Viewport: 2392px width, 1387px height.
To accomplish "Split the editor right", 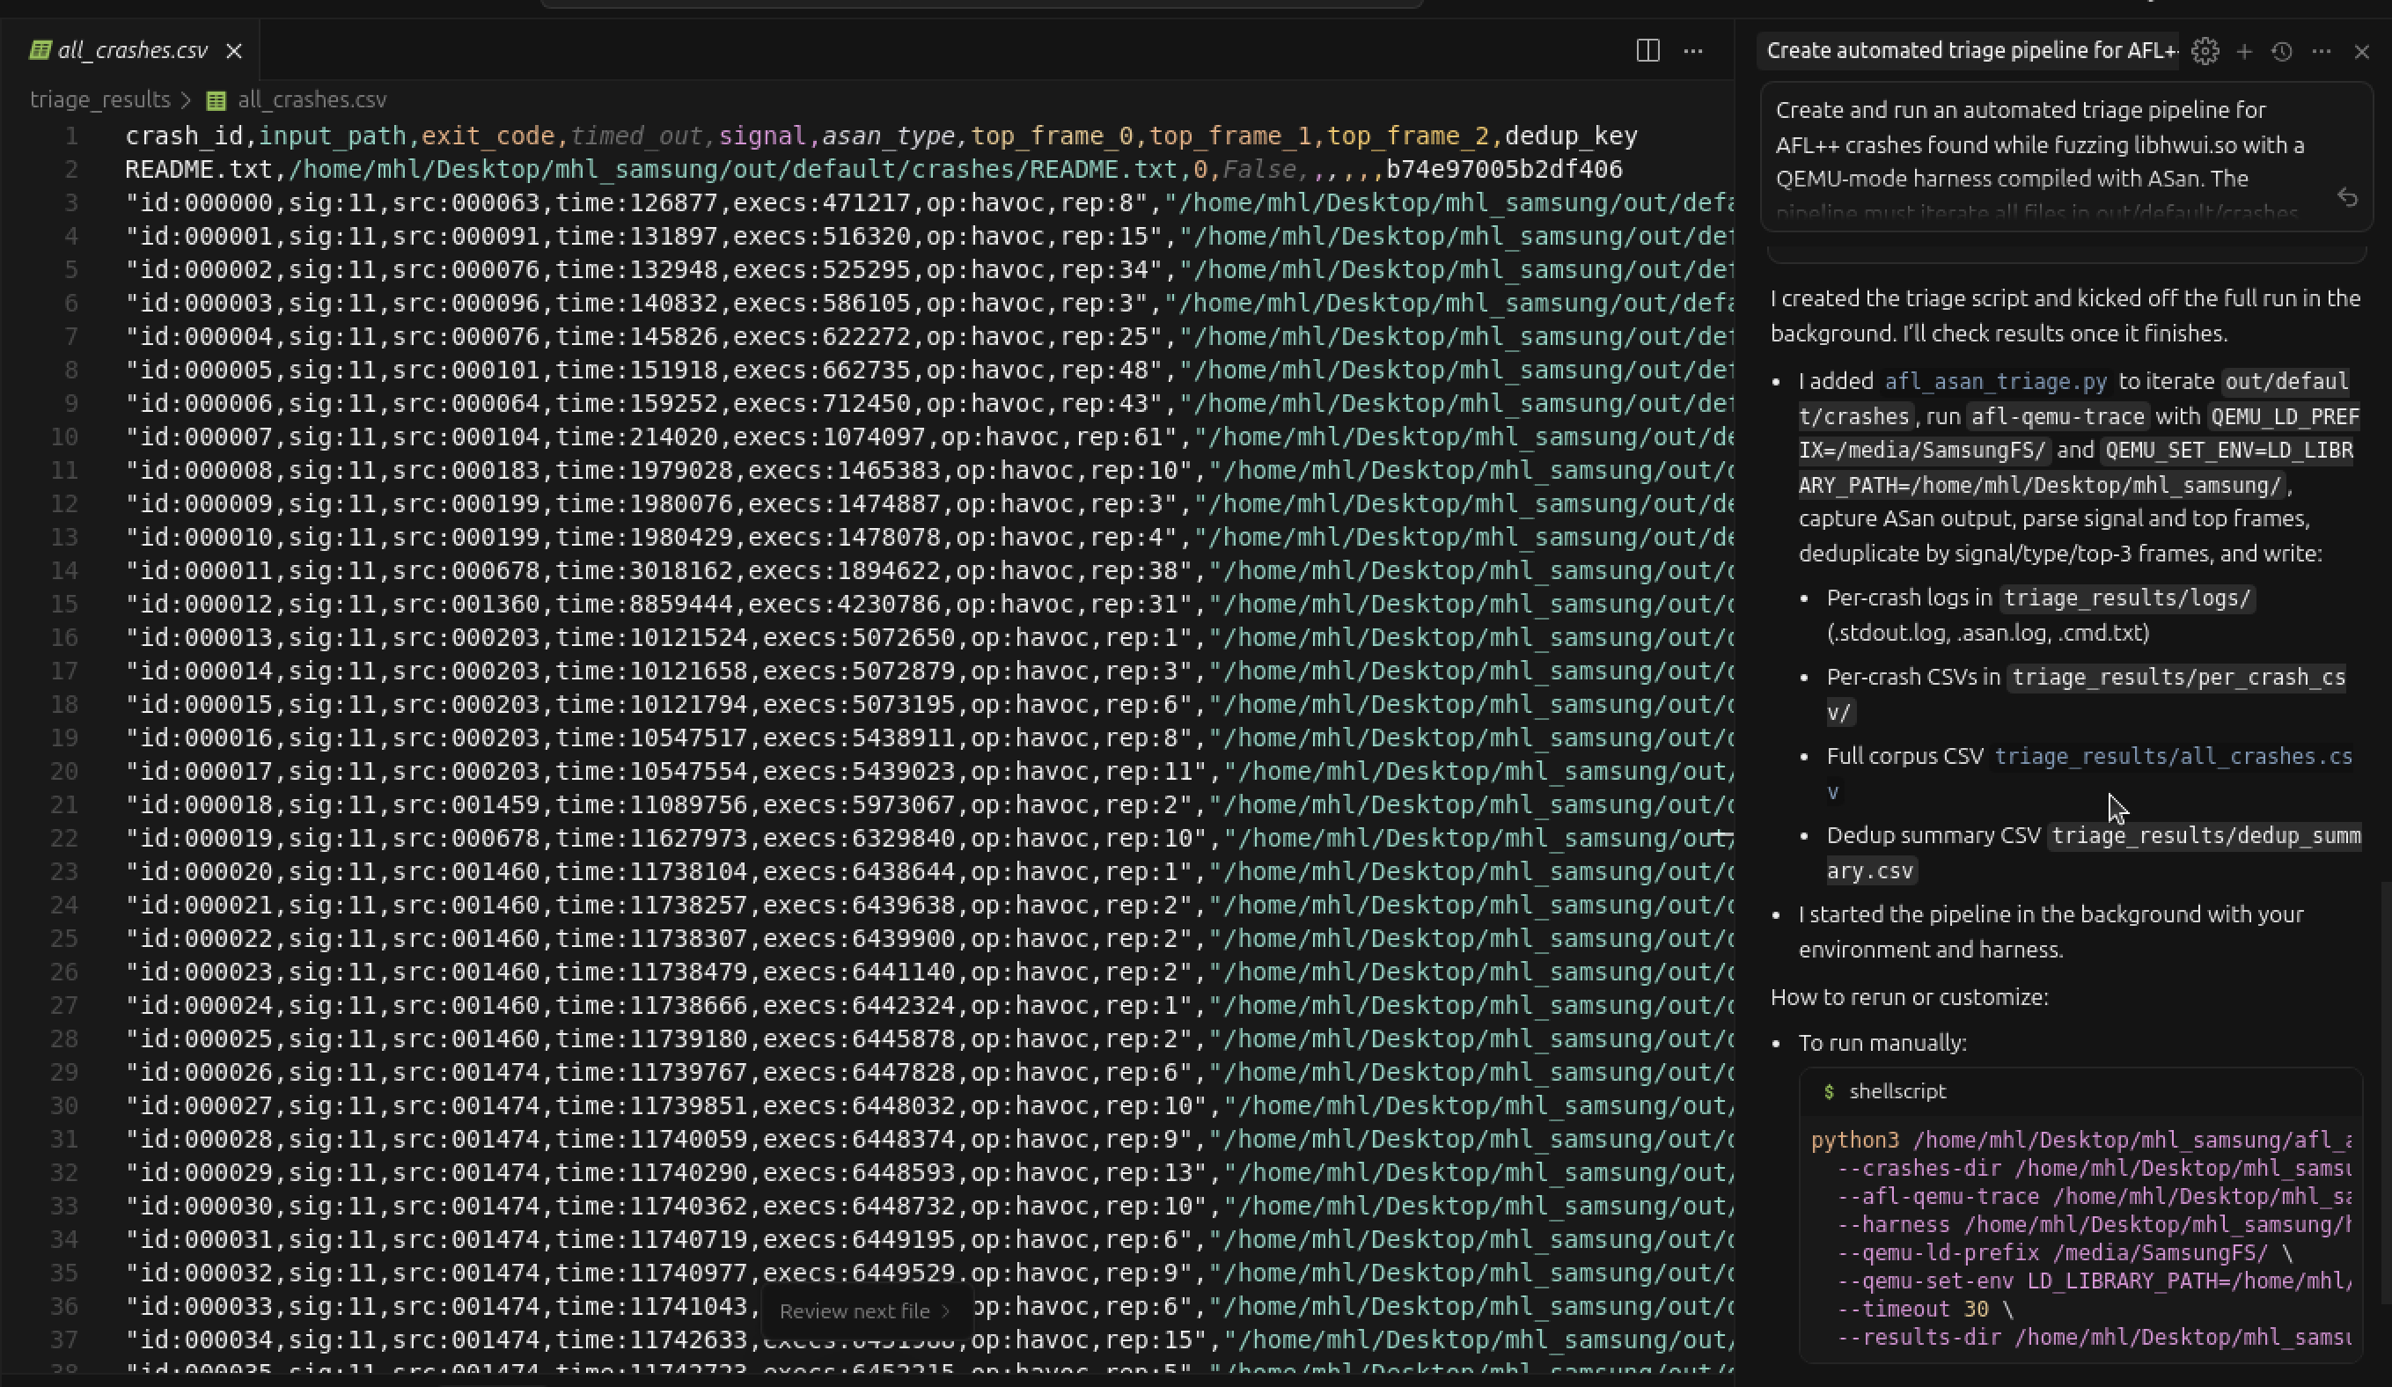I will click(x=1647, y=51).
